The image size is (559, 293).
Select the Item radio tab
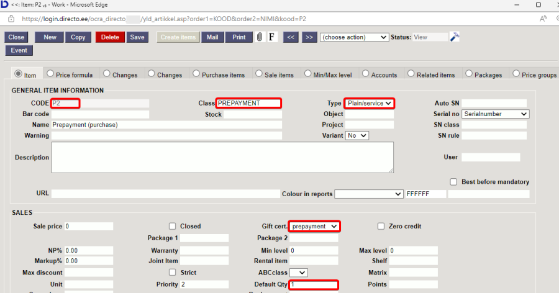(18, 74)
